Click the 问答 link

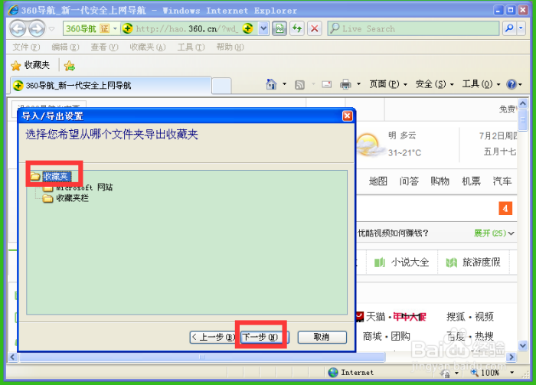(409, 181)
